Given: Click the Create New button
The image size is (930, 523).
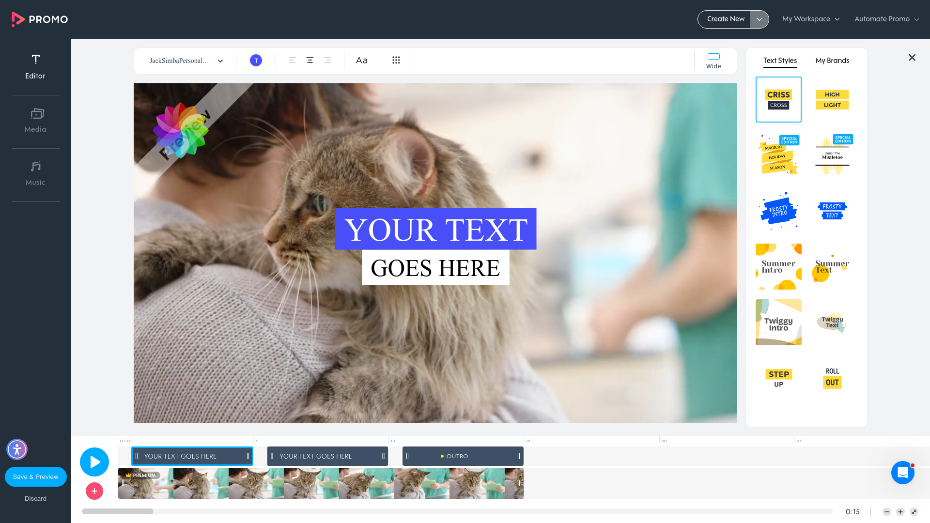Looking at the screenshot, I should point(725,19).
